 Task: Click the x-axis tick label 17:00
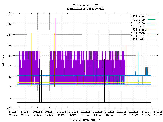click(x=134, y=115)
